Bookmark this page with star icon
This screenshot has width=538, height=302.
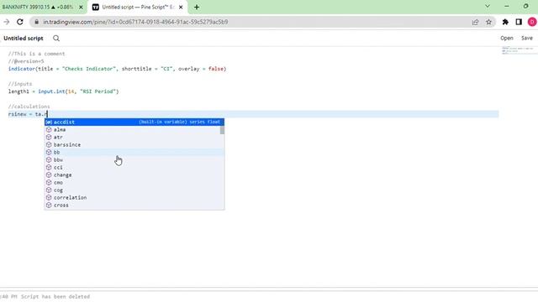pos(488,22)
